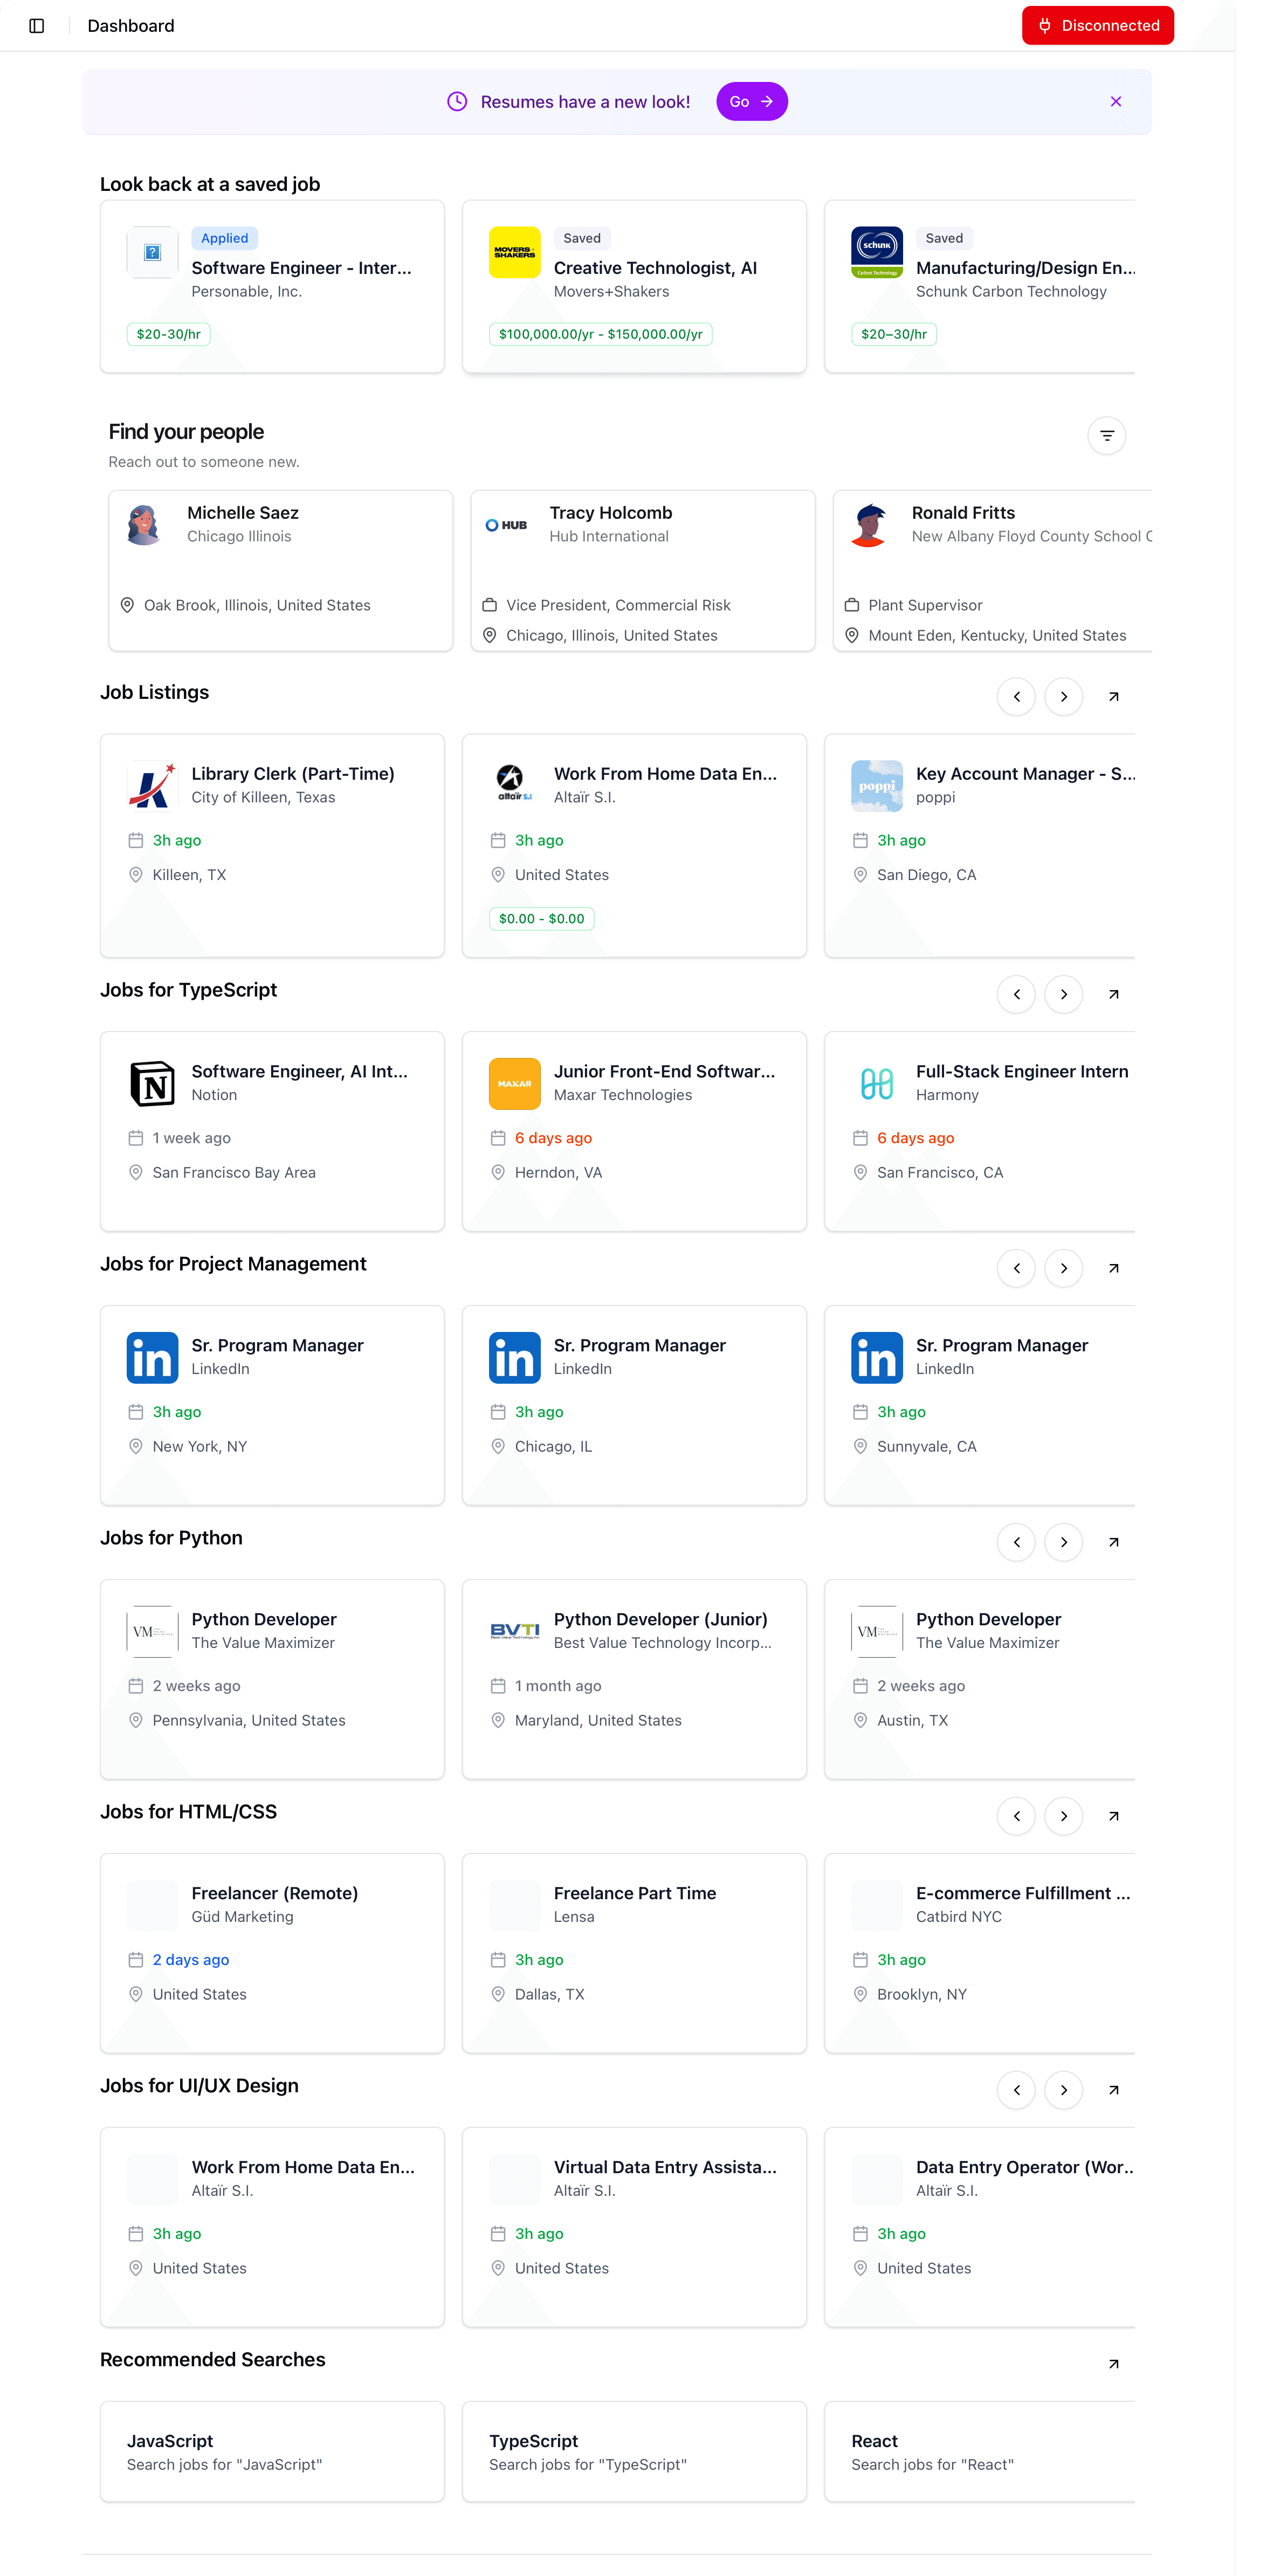
Task: Go to next Job Listings page
Action: pyautogui.click(x=1063, y=697)
